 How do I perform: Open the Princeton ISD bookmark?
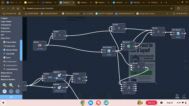pyautogui.click(x=10, y=14)
